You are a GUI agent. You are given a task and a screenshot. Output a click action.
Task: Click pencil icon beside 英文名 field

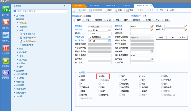tap(186, 26)
